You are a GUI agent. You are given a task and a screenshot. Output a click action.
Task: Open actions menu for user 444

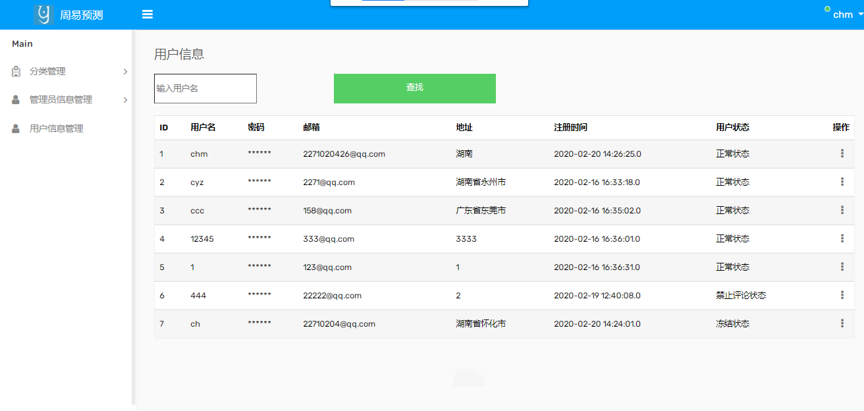pyautogui.click(x=842, y=295)
